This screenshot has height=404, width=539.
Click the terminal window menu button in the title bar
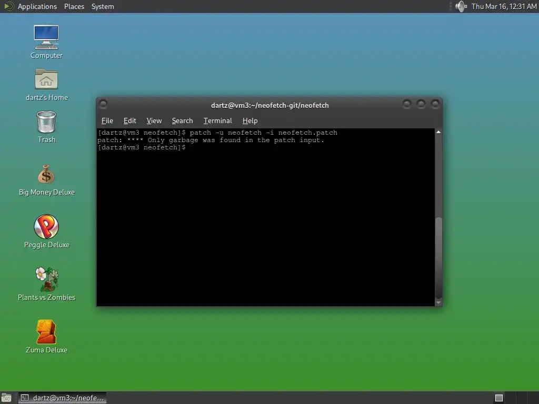coord(103,104)
